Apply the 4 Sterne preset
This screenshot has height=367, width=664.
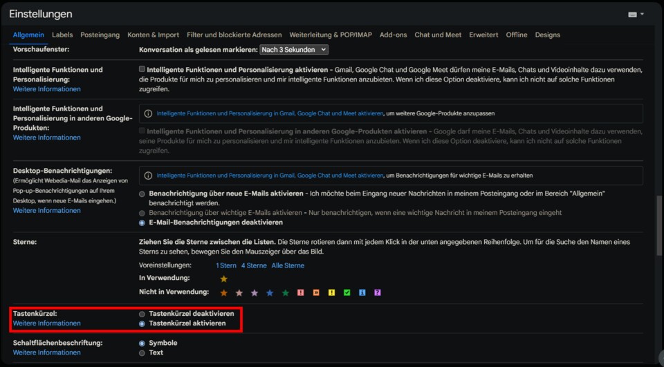(x=254, y=265)
